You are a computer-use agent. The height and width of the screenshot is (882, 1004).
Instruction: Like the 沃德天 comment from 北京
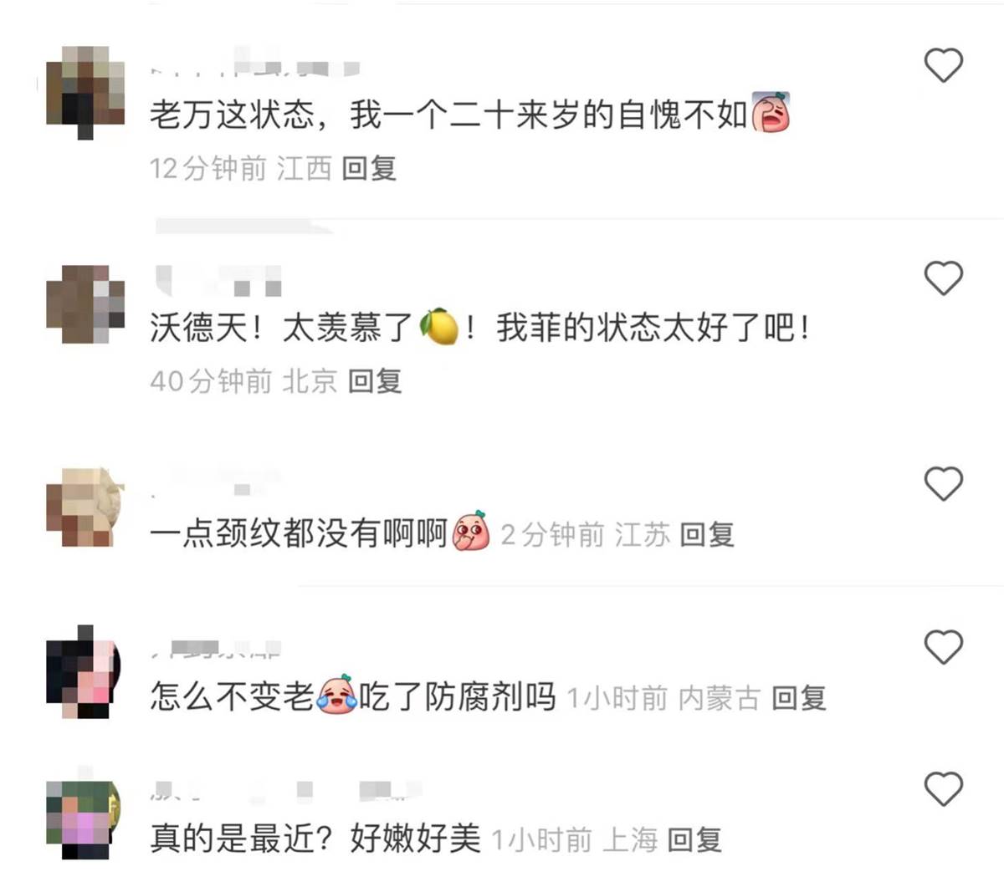tap(943, 278)
